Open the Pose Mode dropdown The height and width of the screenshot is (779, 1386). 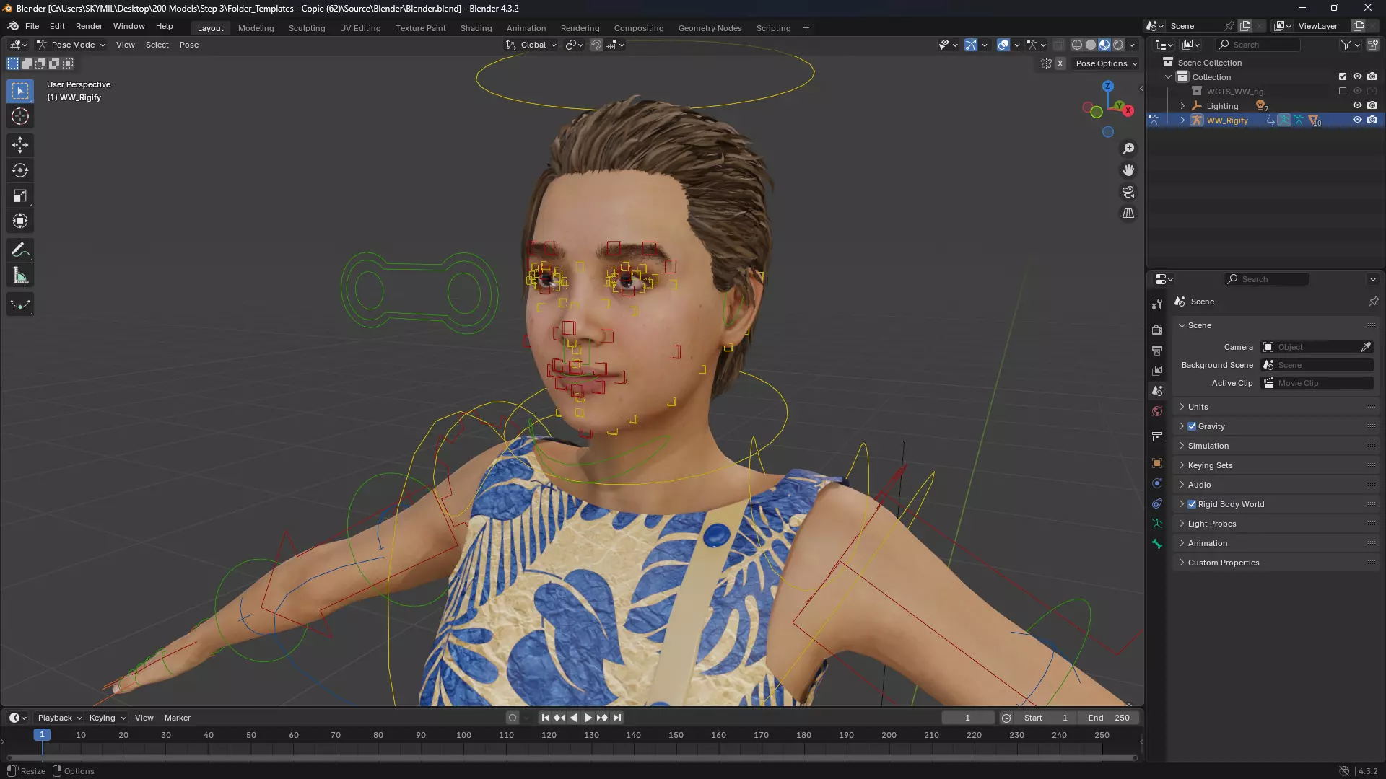(x=72, y=45)
